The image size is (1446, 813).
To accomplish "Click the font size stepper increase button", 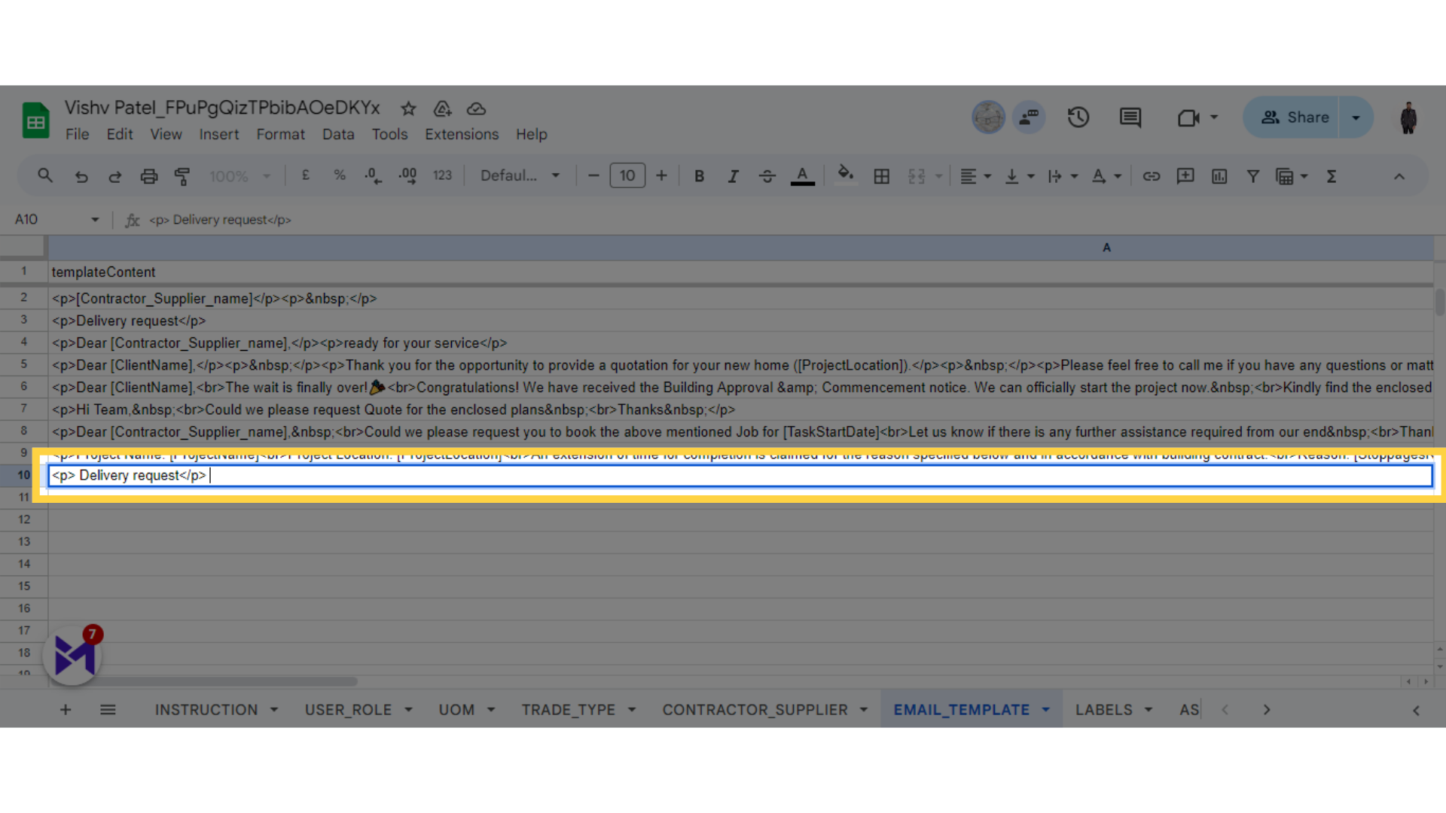I will click(x=661, y=175).
